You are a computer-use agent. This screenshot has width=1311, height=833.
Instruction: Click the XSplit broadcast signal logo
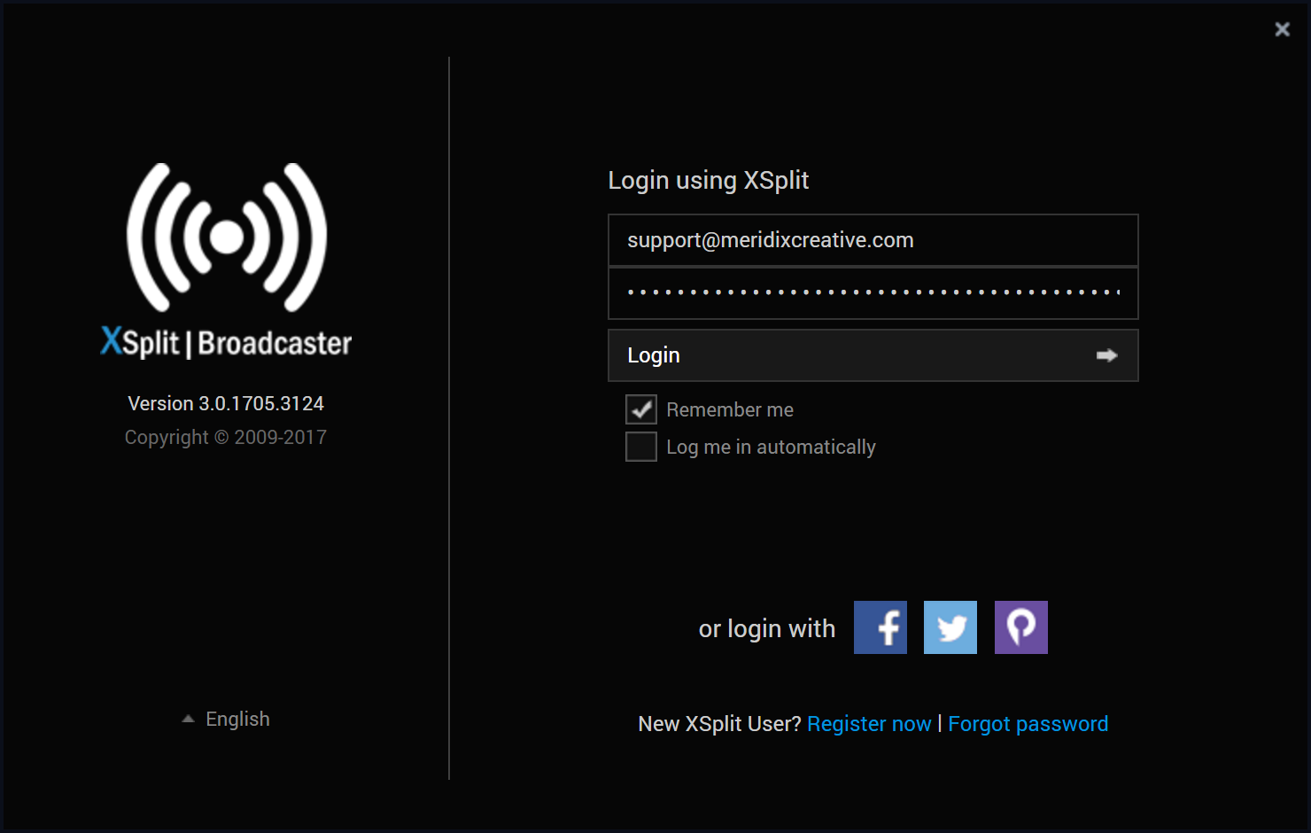click(227, 237)
